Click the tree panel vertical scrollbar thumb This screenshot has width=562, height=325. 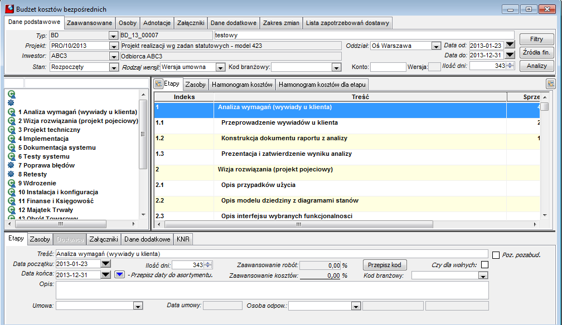[x=143, y=134]
